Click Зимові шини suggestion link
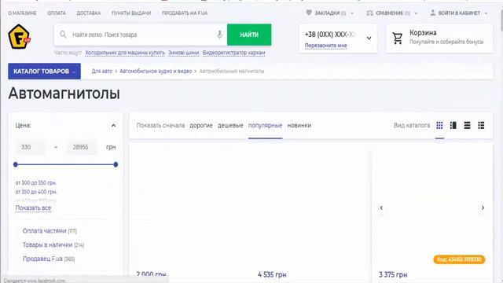Screen dimensions: 503x283 (x=183, y=53)
